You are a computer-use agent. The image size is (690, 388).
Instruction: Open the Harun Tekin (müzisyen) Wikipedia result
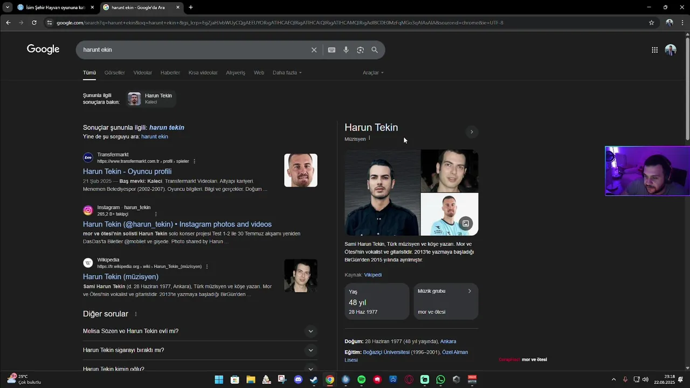(121, 276)
